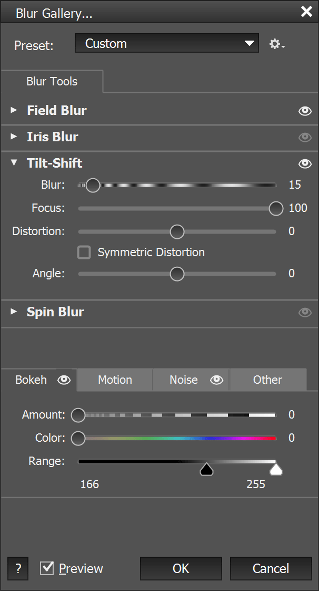Click the Tilt-Shift Blur slider handle
The height and width of the screenshot is (591, 319).
[x=93, y=185]
